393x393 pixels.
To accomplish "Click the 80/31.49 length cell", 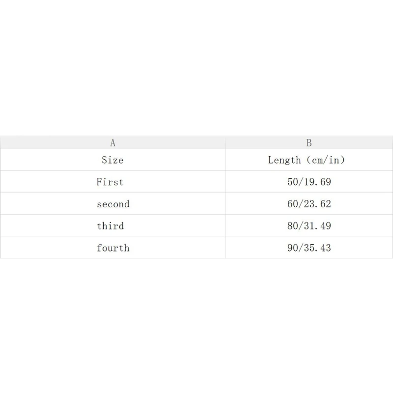I will click(309, 226).
